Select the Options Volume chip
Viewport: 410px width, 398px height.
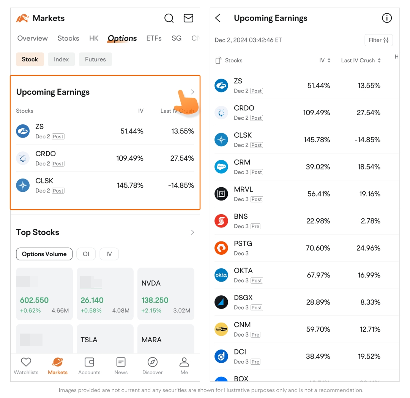44,254
